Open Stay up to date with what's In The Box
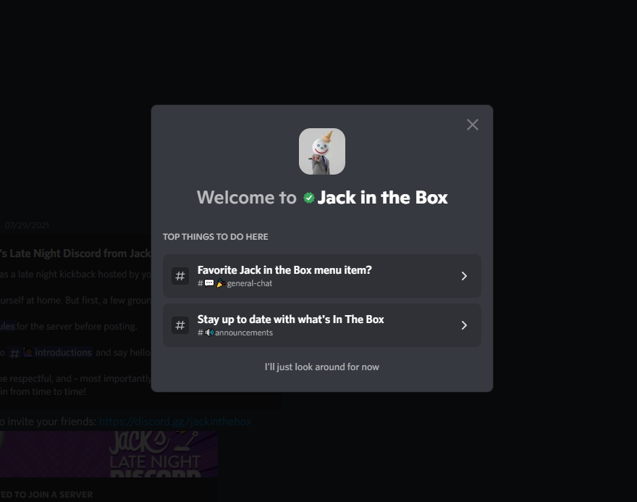This screenshot has width=637, height=502. point(322,325)
